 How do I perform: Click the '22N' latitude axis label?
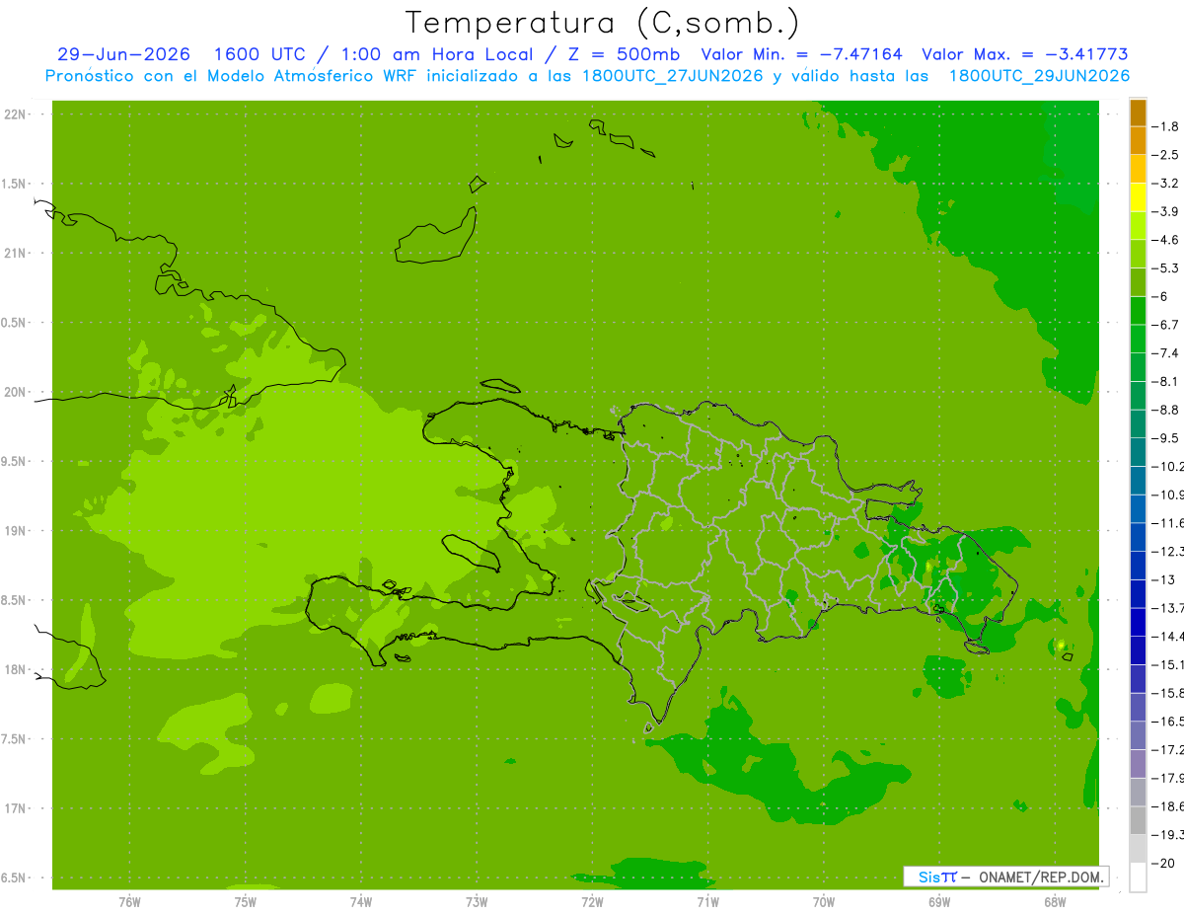click(15, 114)
